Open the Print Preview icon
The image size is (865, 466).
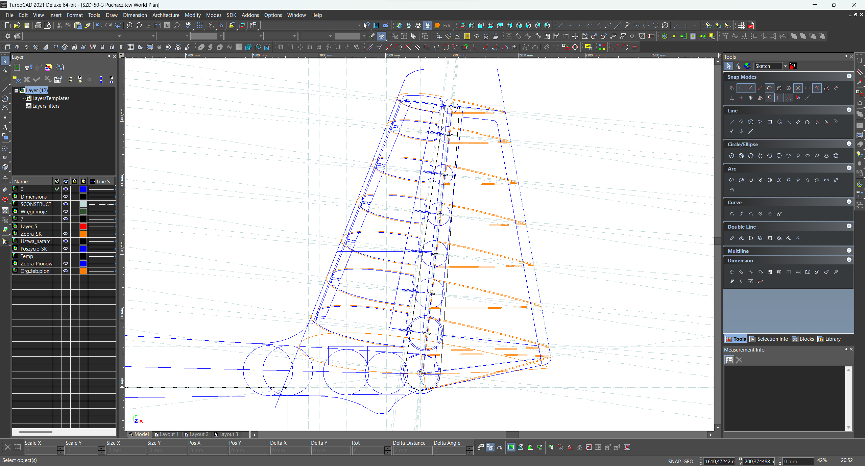[48, 25]
